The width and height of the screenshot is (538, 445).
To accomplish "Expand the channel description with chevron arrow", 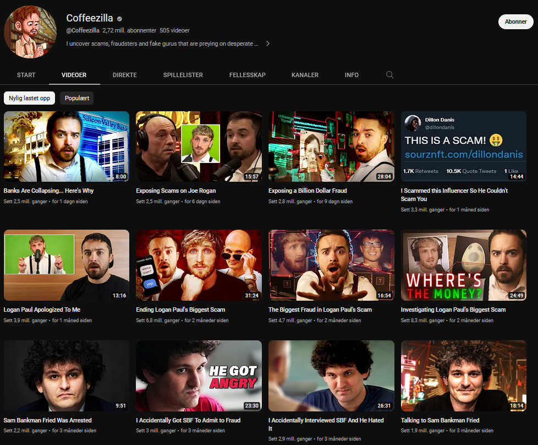I will pyautogui.click(x=267, y=44).
